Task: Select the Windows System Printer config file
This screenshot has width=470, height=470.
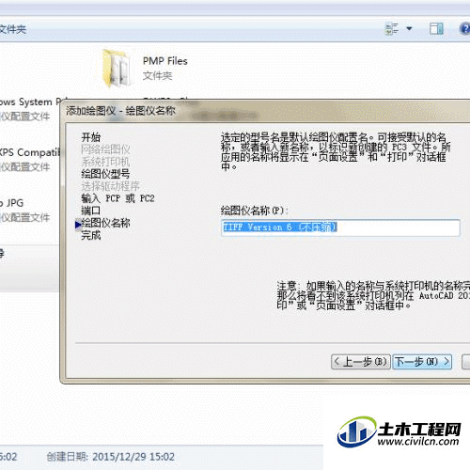Action: pyautogui.click(x=30, y=109)
